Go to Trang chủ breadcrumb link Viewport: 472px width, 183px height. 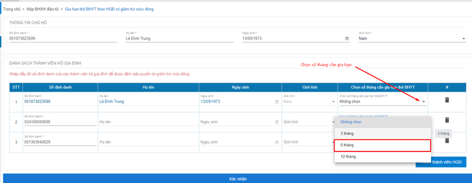(x=12, y=9)
